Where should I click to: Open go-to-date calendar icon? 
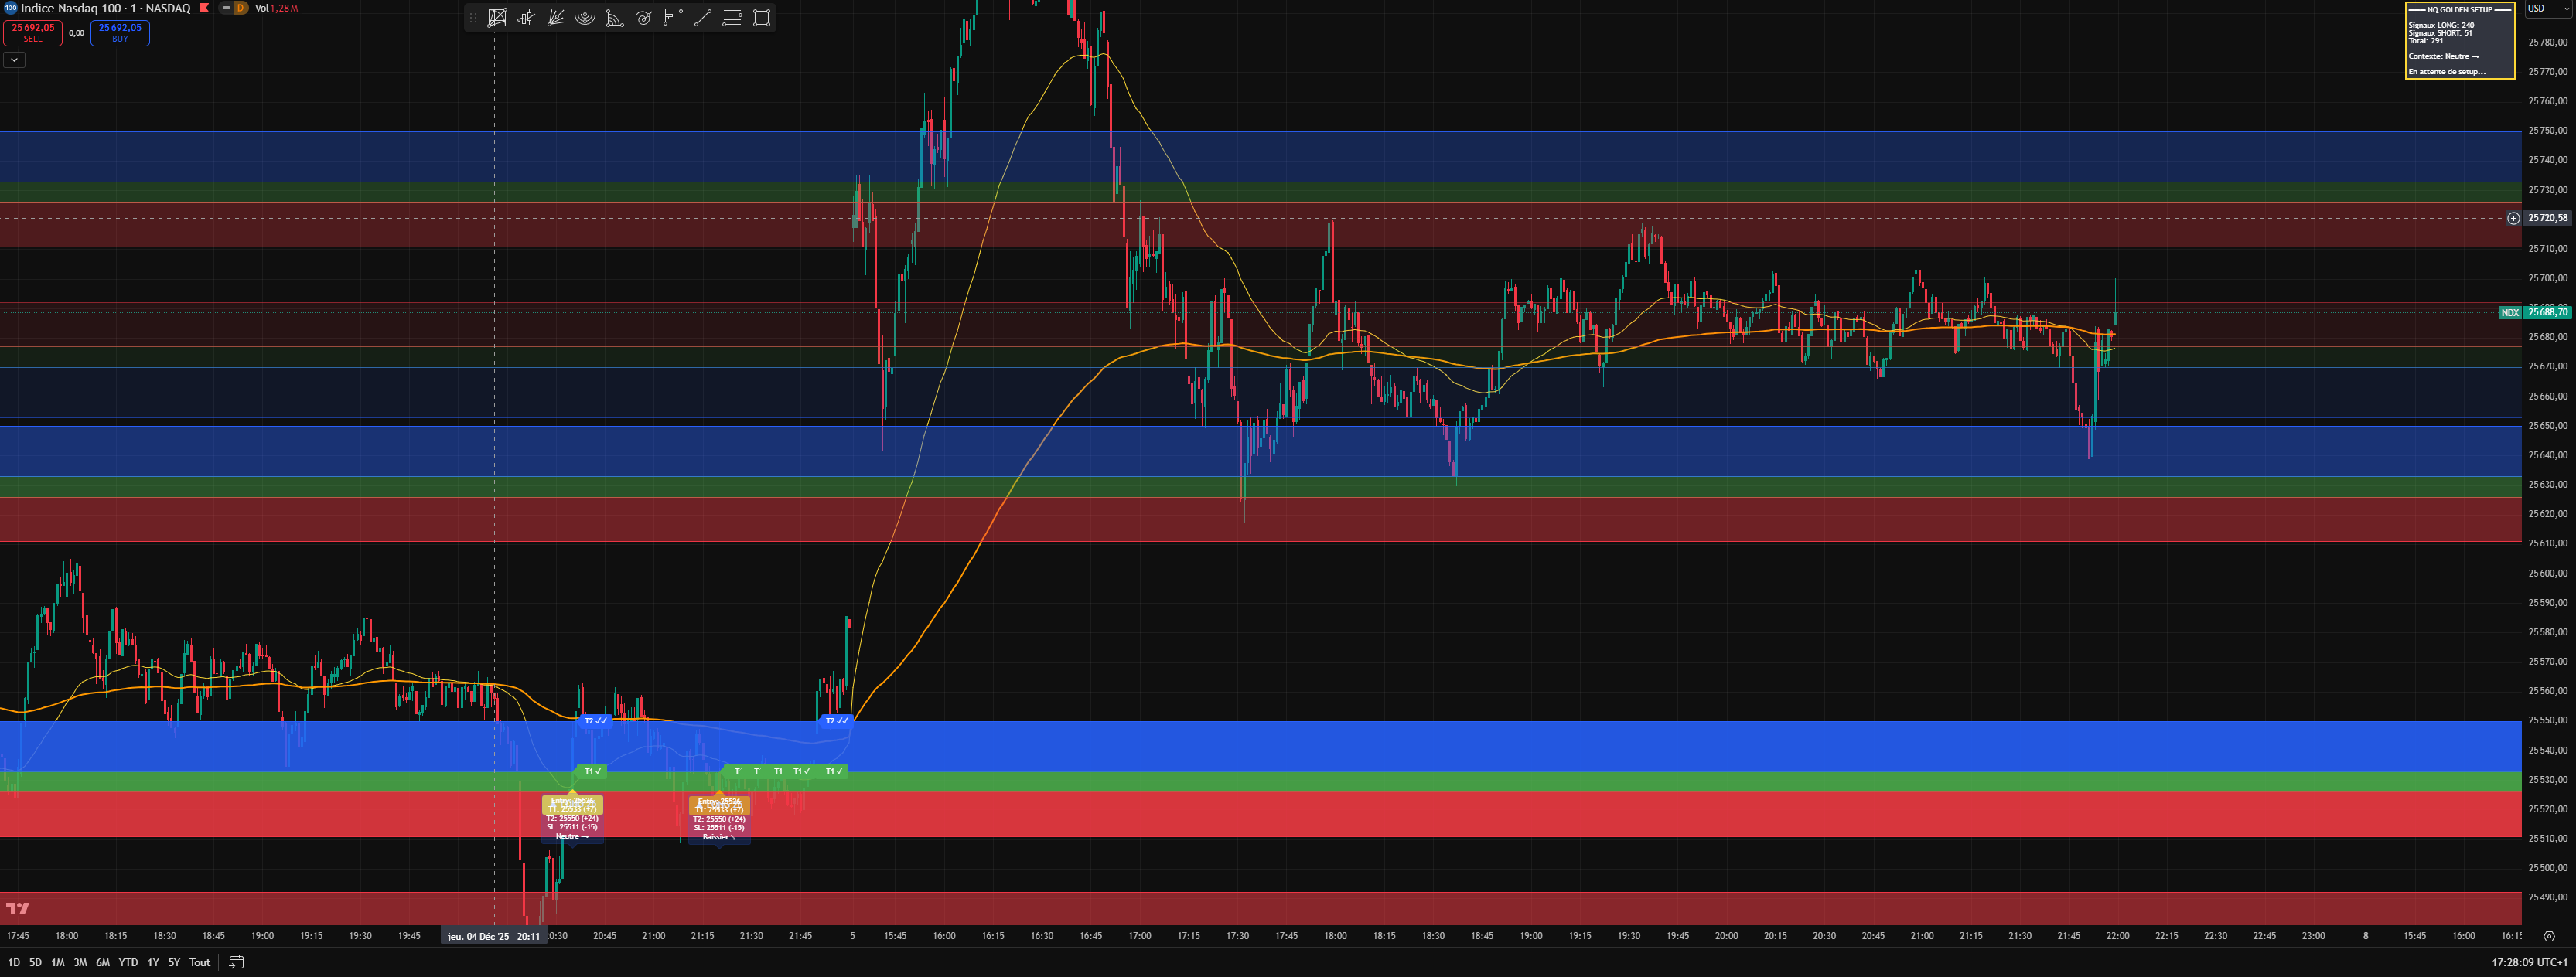(x=236, y=962)
